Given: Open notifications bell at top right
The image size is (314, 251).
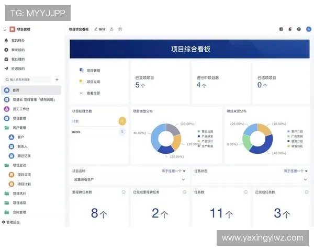Looking at the screenshot, I should tap(290, 29).
